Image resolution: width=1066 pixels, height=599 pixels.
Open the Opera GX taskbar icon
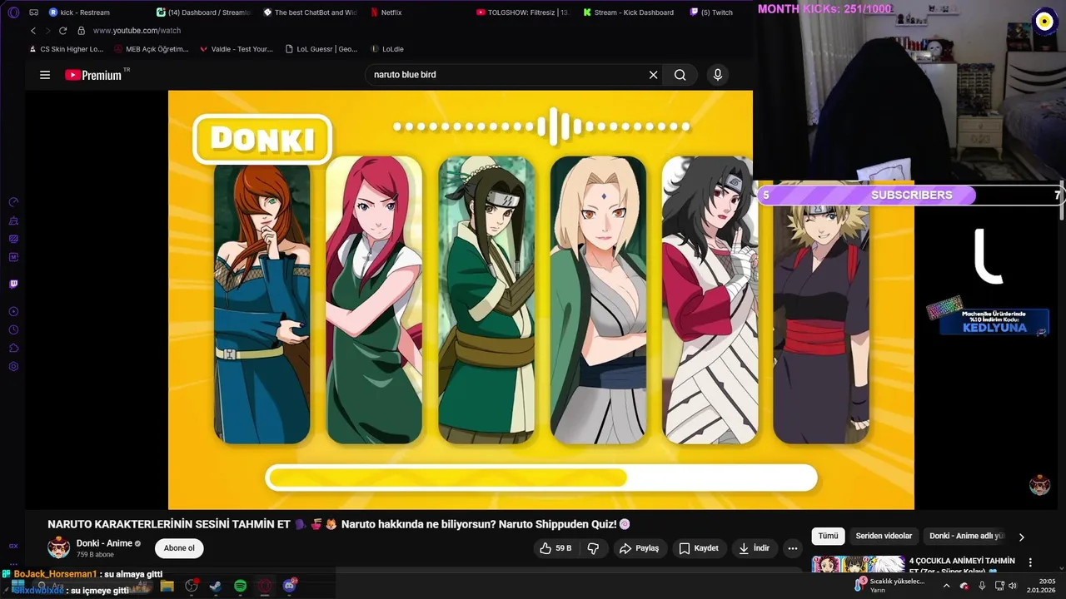(265, 586)
